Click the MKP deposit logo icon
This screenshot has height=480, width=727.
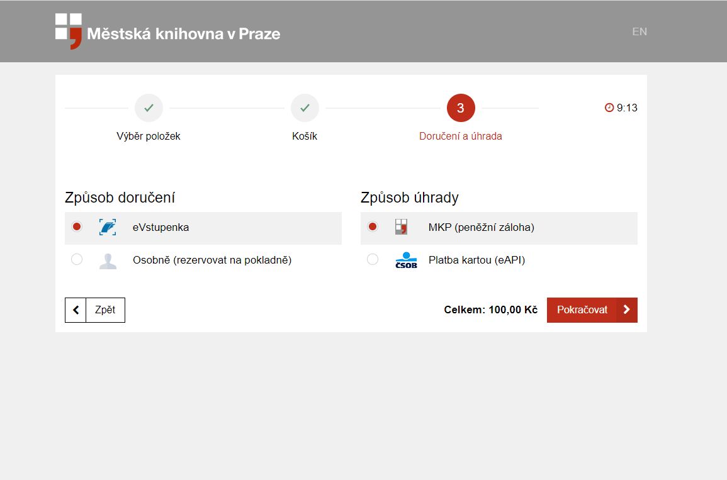(401, 227)
